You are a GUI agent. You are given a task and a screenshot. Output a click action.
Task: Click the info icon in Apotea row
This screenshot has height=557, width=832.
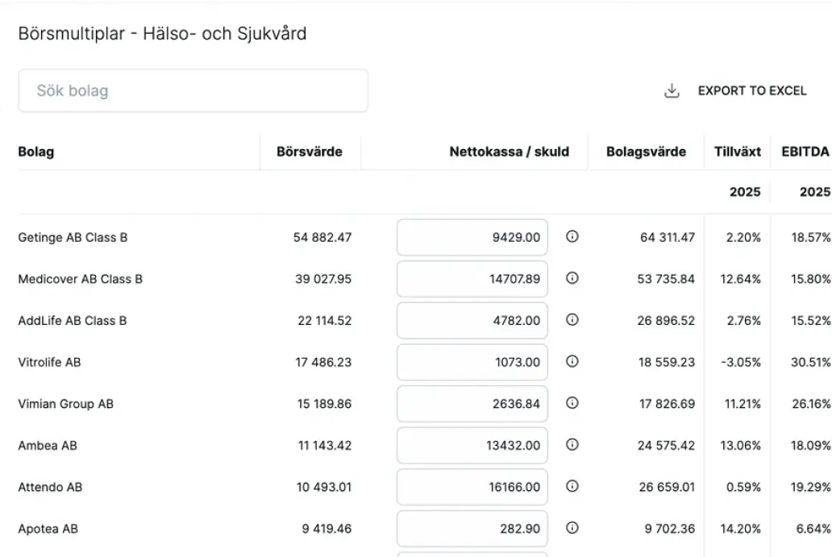click(572, 528)
